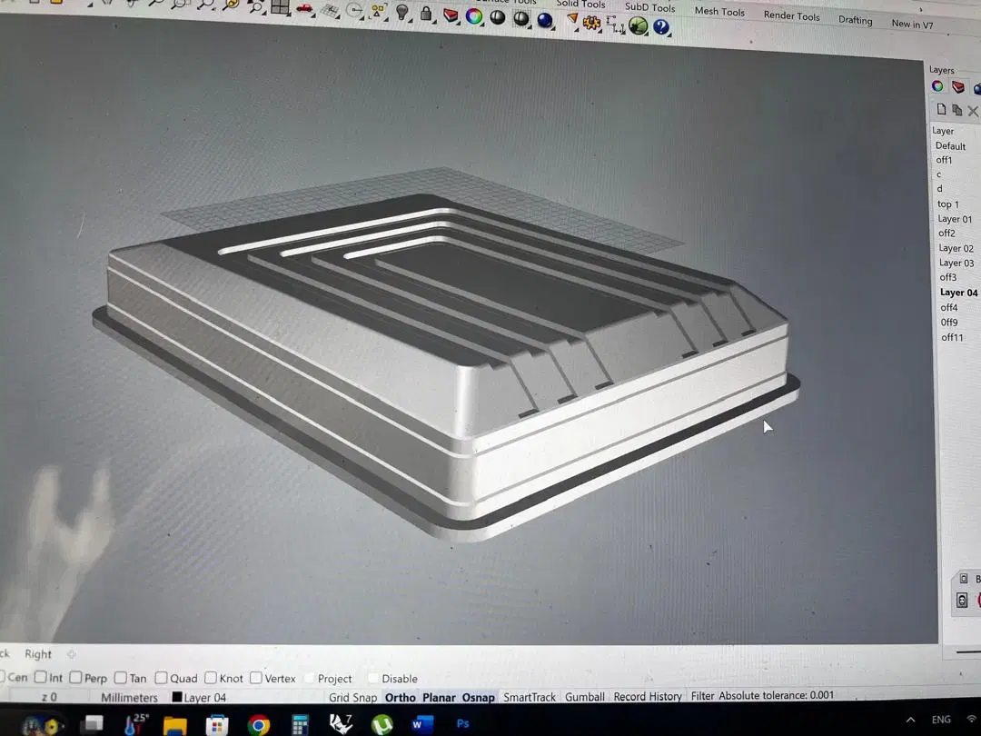Switch to the New in V7 tab
Screen dimensions: 981x736
coord(912,25)
